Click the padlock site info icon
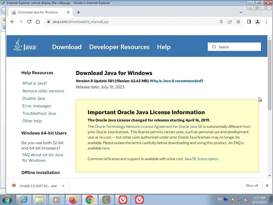The image size is (273, 205). pos(49,22)
